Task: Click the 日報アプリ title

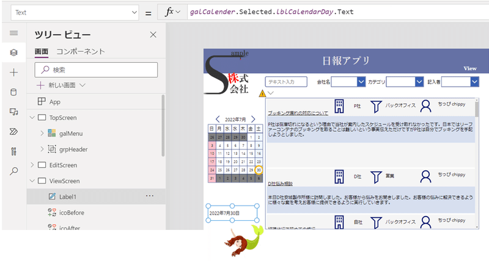Action: click(x=346, y=60)
